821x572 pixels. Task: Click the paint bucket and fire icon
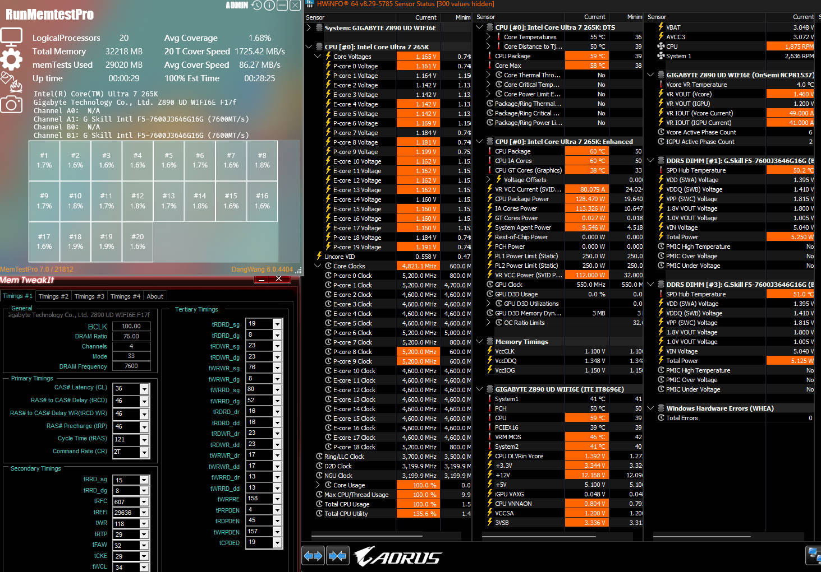12,82
